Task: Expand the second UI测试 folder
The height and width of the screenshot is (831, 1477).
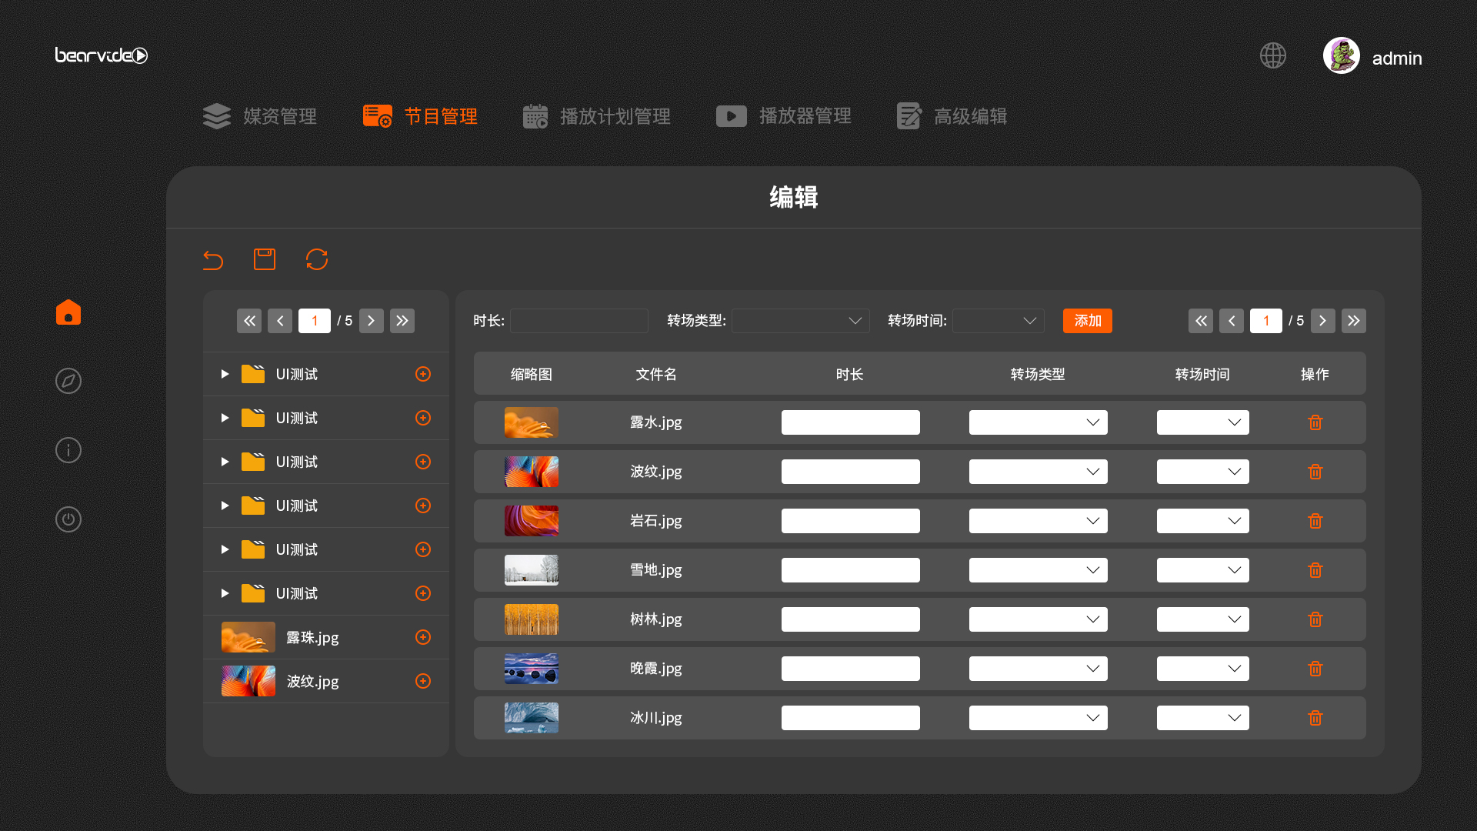Action: tap(225, 418)
